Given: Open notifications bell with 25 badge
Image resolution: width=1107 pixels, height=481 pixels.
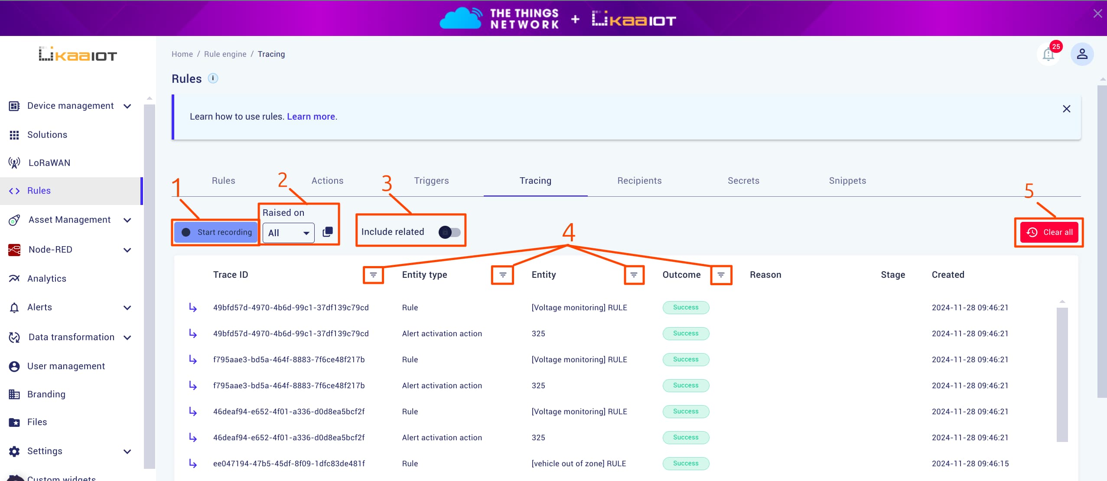Looking at the screenshot, I should pos(1048,54).
